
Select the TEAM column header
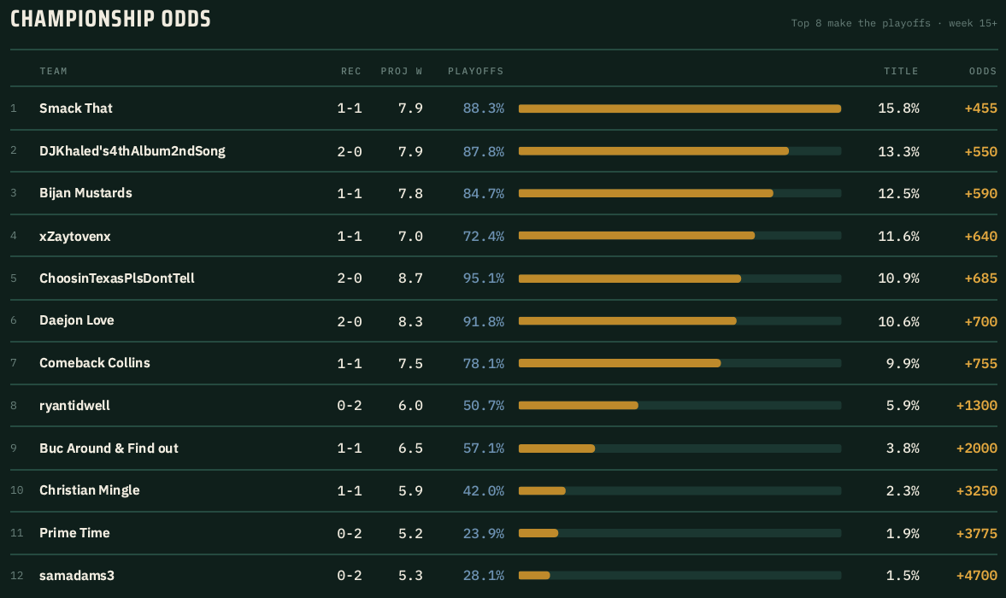[53, 71]
